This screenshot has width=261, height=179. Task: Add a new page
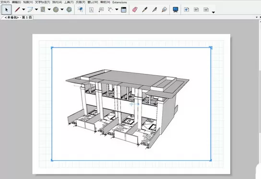click(x=187, y=10)
